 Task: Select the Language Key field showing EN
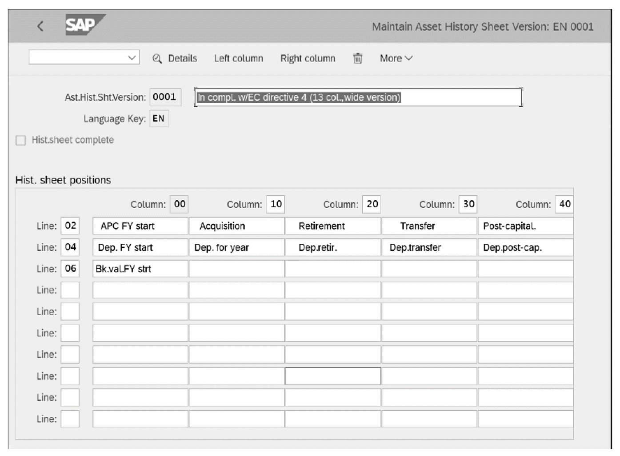click(x=160, y=118)
